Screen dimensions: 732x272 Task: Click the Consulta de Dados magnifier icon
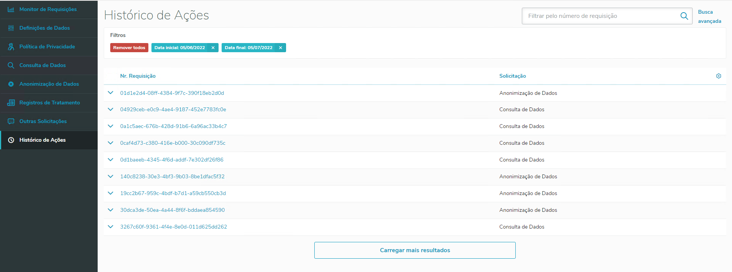click(11, 65)
